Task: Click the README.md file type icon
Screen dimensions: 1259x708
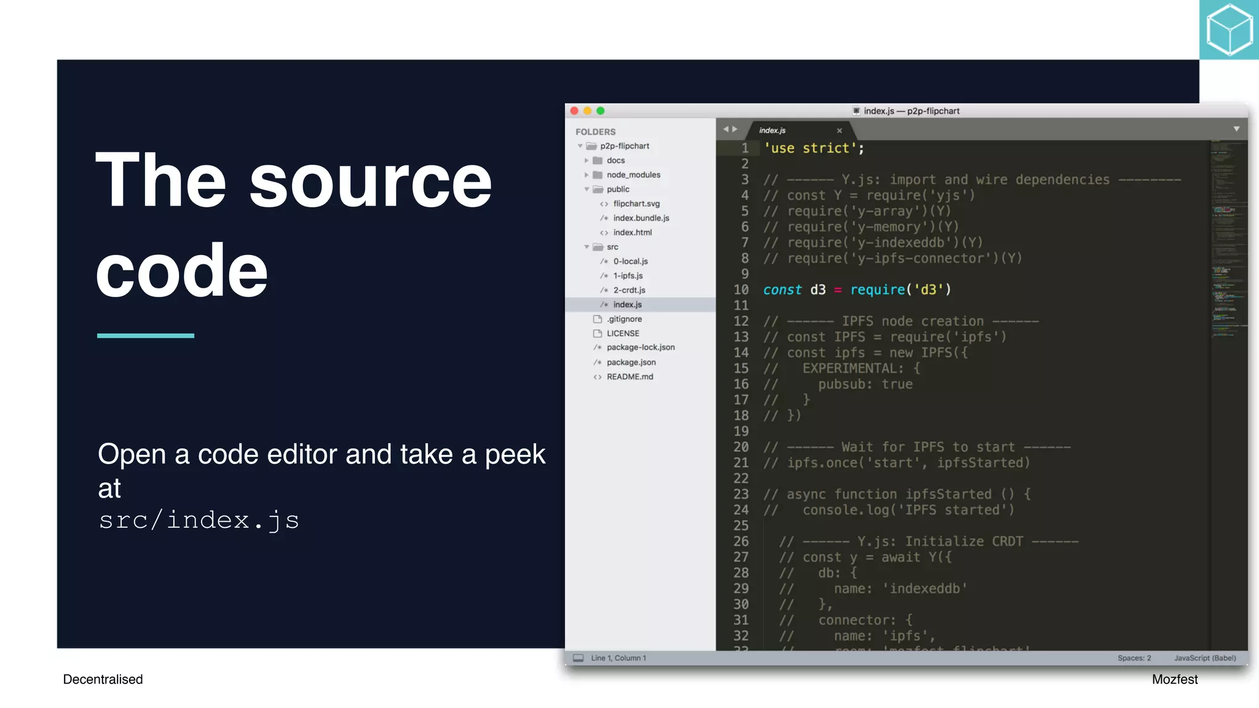Action: tap(598, 377)
